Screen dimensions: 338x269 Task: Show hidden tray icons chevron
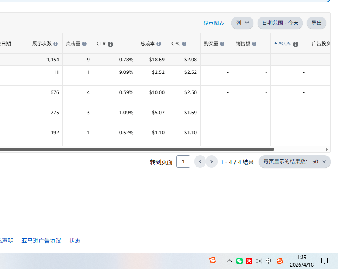coord(230,261)
